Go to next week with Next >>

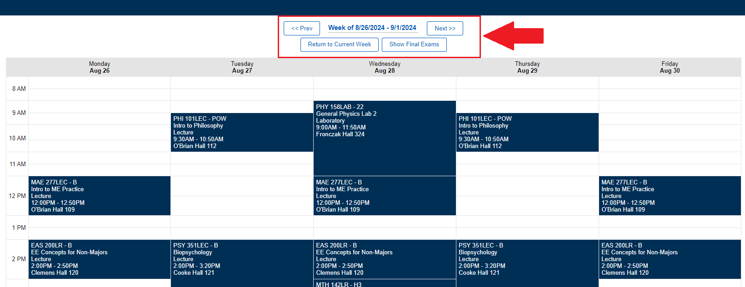(445, 28)
